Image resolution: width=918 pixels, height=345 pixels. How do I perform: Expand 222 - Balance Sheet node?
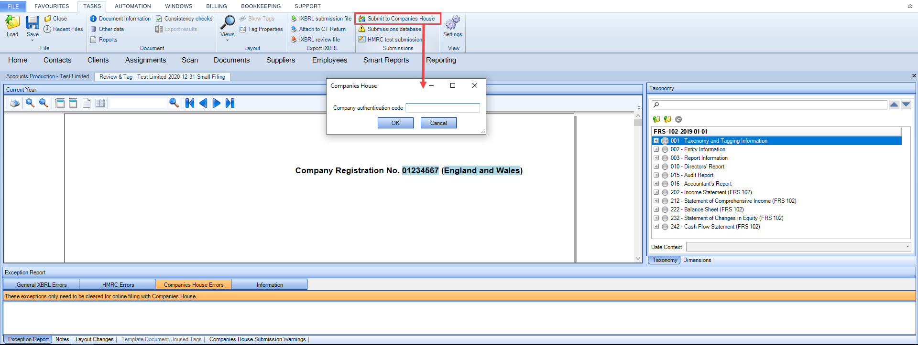pyautogui.click(x=656, y=209)
